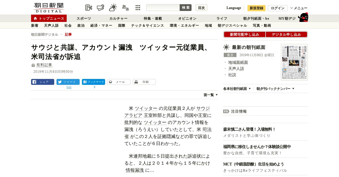Screen dimensions: 339x177
Task: Share article on Facebook シェア button
Action: [x=43, y=82]
